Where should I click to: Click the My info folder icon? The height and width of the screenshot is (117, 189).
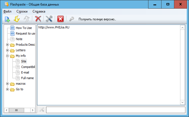[13, 56]
